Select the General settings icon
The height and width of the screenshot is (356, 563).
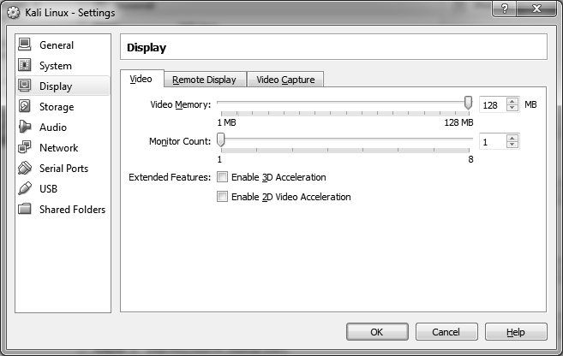[24, 45]
